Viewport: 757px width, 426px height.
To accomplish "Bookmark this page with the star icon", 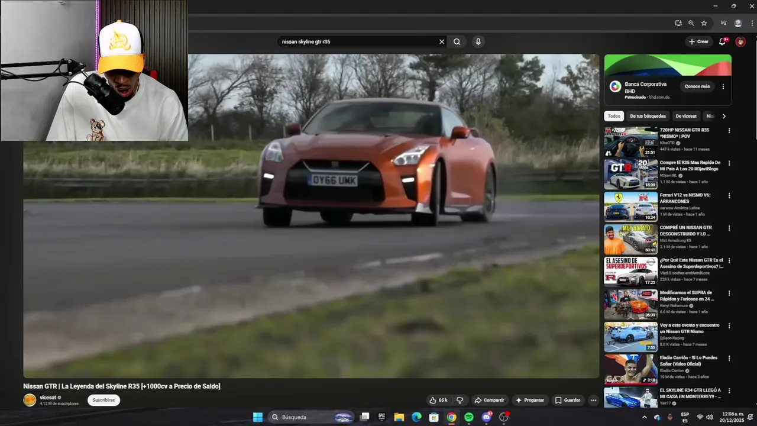I will pos(704,23).
